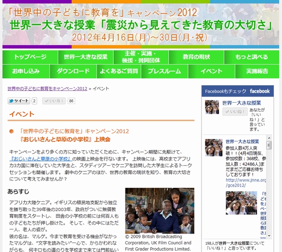Viewport: 282px width, 252px height.
Task: Click Facebookもチェック header text
Action: (226, 91)
